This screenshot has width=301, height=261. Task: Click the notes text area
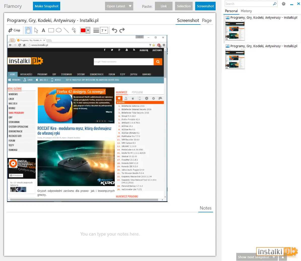pyautogui.click(x=110, y=234)
